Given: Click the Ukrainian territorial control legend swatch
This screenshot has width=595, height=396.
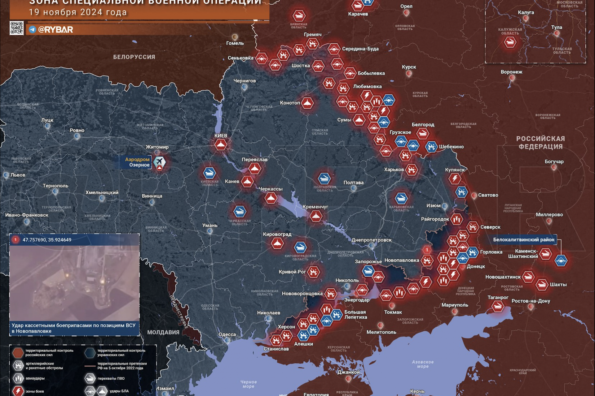Looking at the screenshot, I should (x=90, y=353).
